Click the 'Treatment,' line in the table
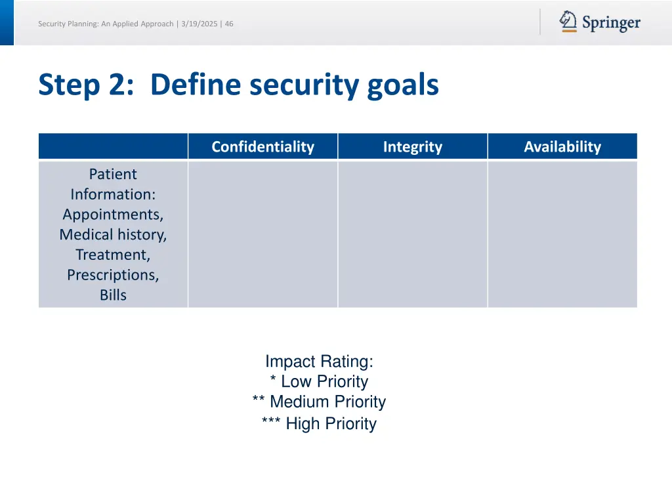Image resolution: width=672 pixels, height=504 pixels. (x=113, y=255)
